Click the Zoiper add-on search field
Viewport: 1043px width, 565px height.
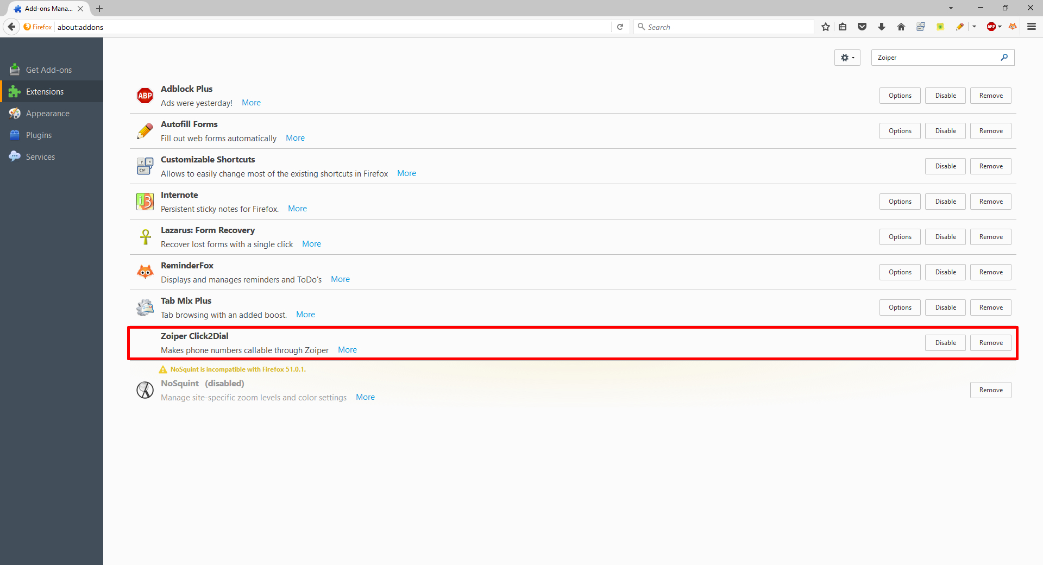[x=935, y=58]
